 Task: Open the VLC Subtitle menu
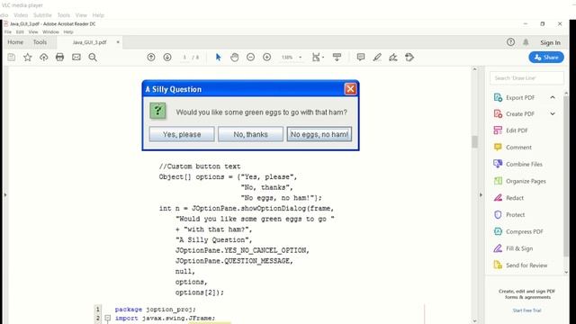(42, 15)
